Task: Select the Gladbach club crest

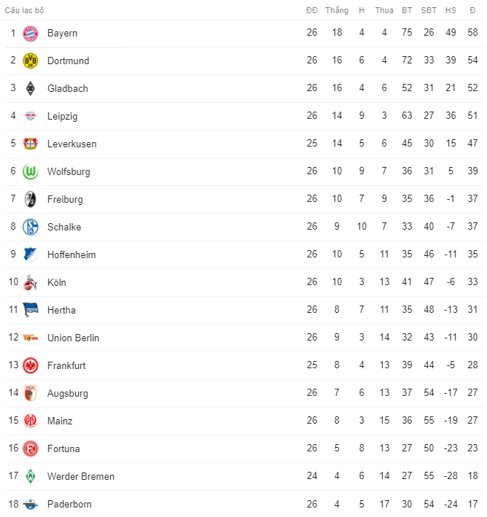Action: coord(30,89)
